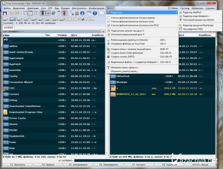Click the traffic light toolbar icon
223x169 pixels.
click(x=42, y=13)
